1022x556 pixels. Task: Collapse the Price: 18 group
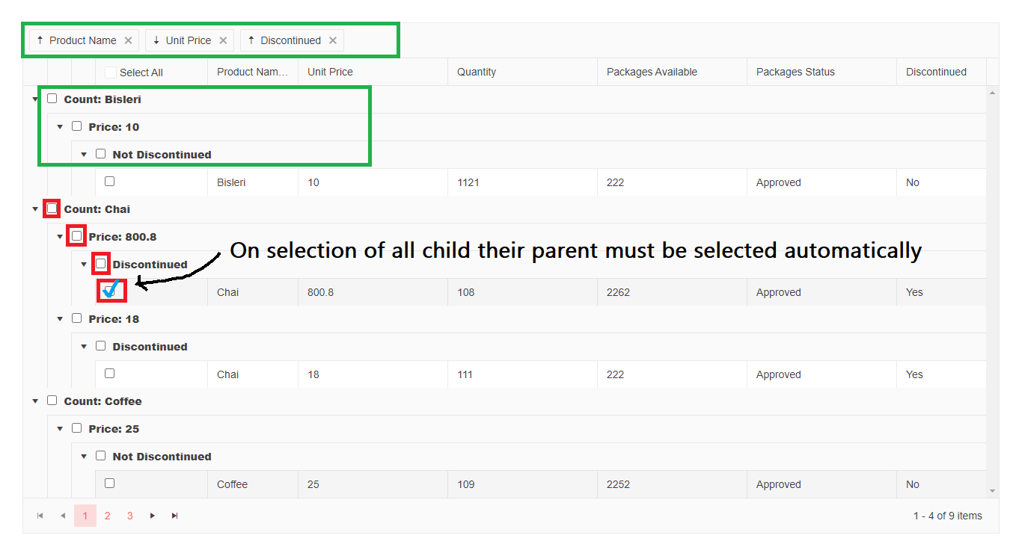click(x=60, y=319)
